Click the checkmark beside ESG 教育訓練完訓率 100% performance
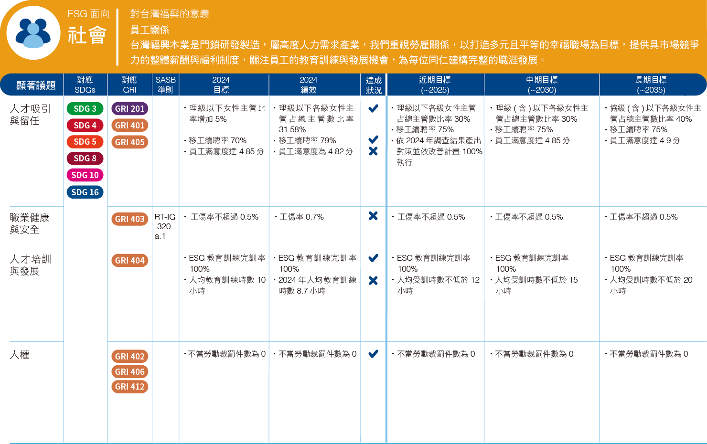 [374, 258]
